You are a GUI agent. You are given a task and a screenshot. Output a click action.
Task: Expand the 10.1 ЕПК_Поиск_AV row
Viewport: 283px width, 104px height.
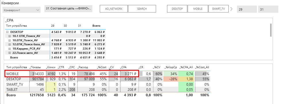click(10, 36)
